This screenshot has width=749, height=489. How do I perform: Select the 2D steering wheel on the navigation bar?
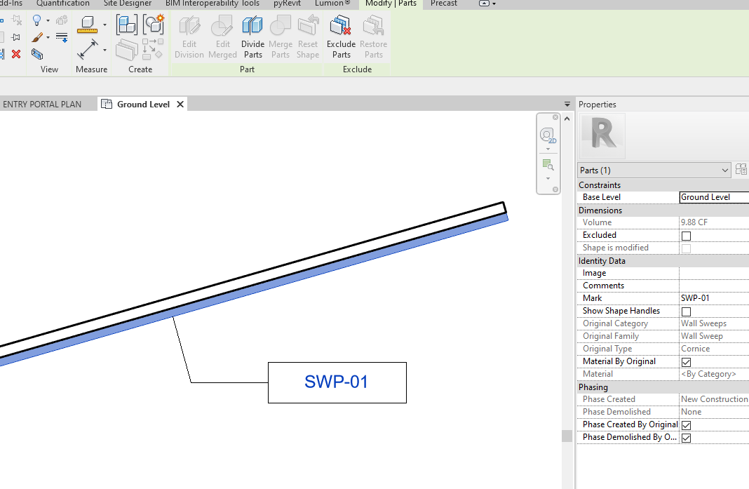pos(547,135)
